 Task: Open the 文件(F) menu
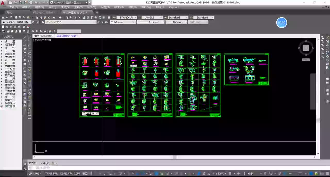coord(13,7)
